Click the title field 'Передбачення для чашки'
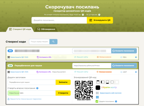This screenshot has height=106, width=144. click(32, 82)
